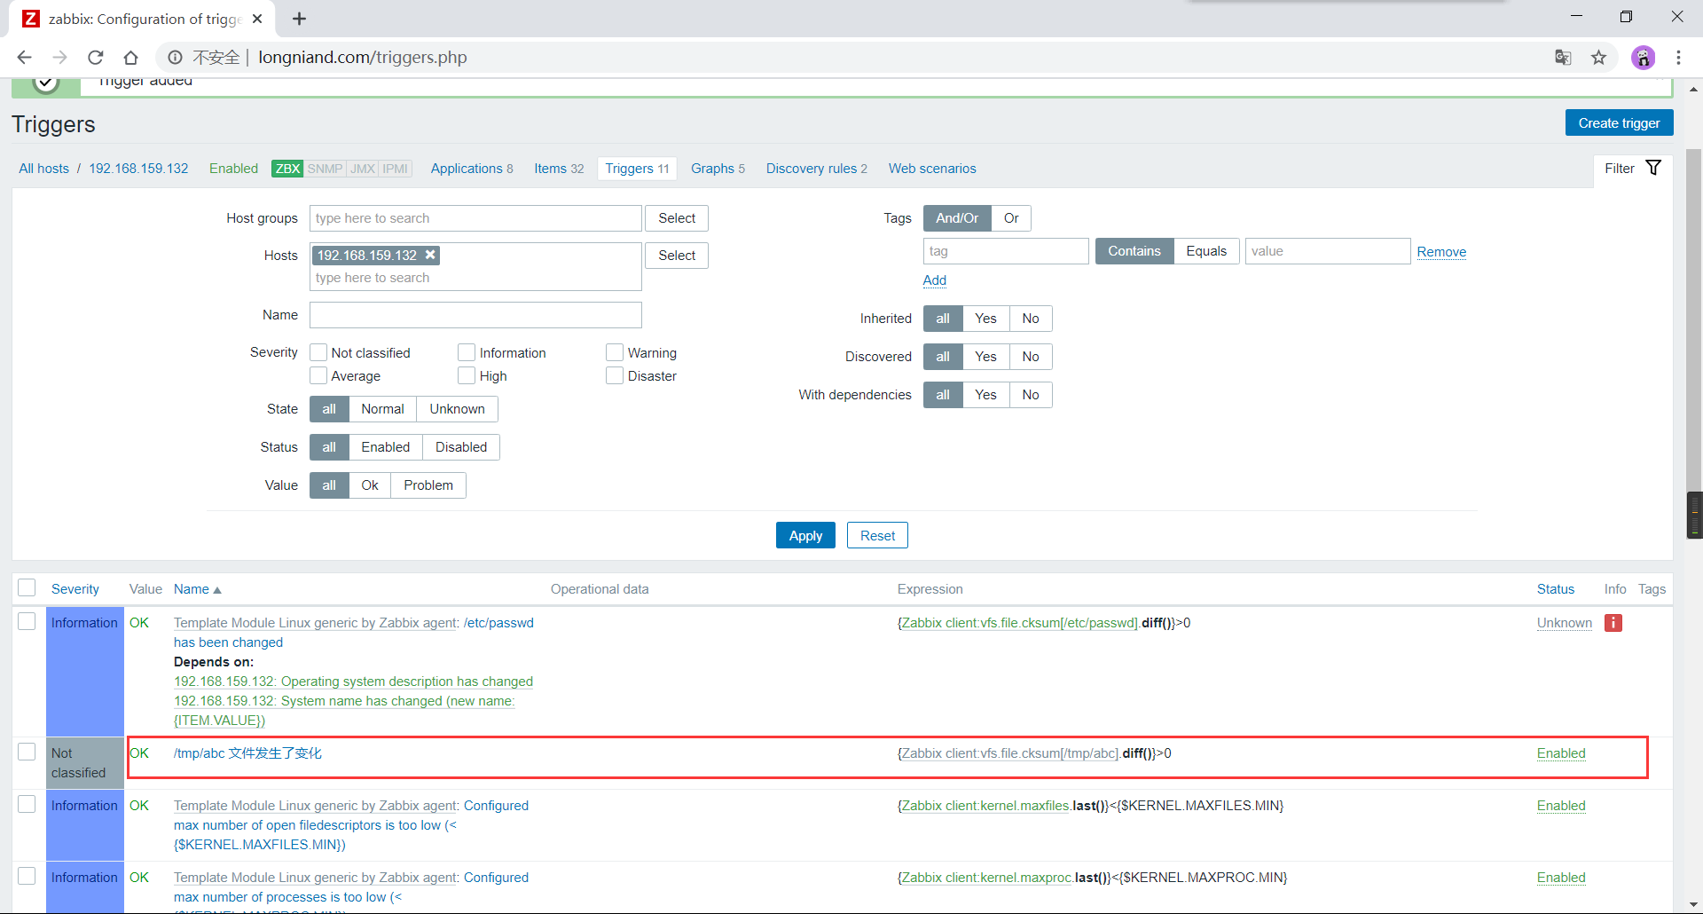Image resolution: width=1703 pixels, height=914 pixels.
Task: Tick the /tmp/abc trigger row checkbox
Action: [x=27, y=752]
